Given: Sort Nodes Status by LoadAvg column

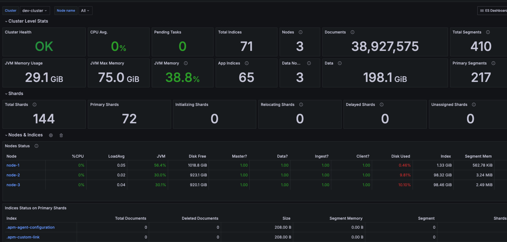Looking at the screenshot, I should 116,156.
